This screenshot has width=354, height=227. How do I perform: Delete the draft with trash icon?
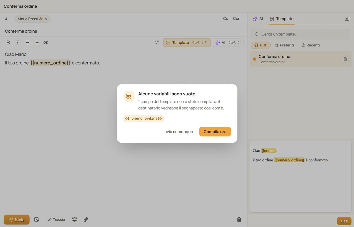239,220
